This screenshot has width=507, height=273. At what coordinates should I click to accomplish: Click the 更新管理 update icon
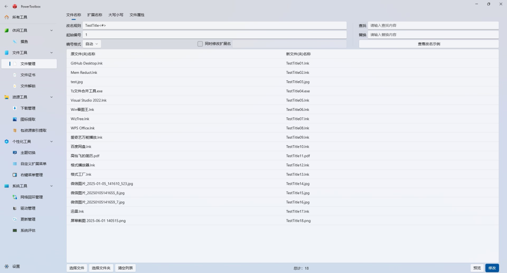point(15,219)
